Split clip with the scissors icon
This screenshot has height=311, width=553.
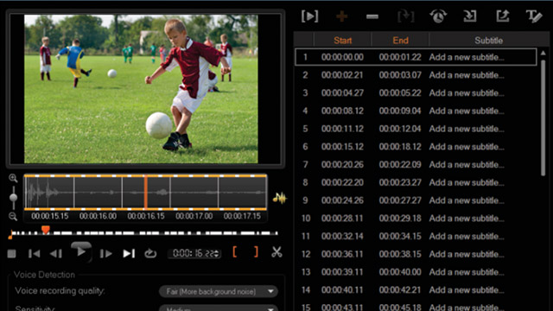tap(276, 252)
